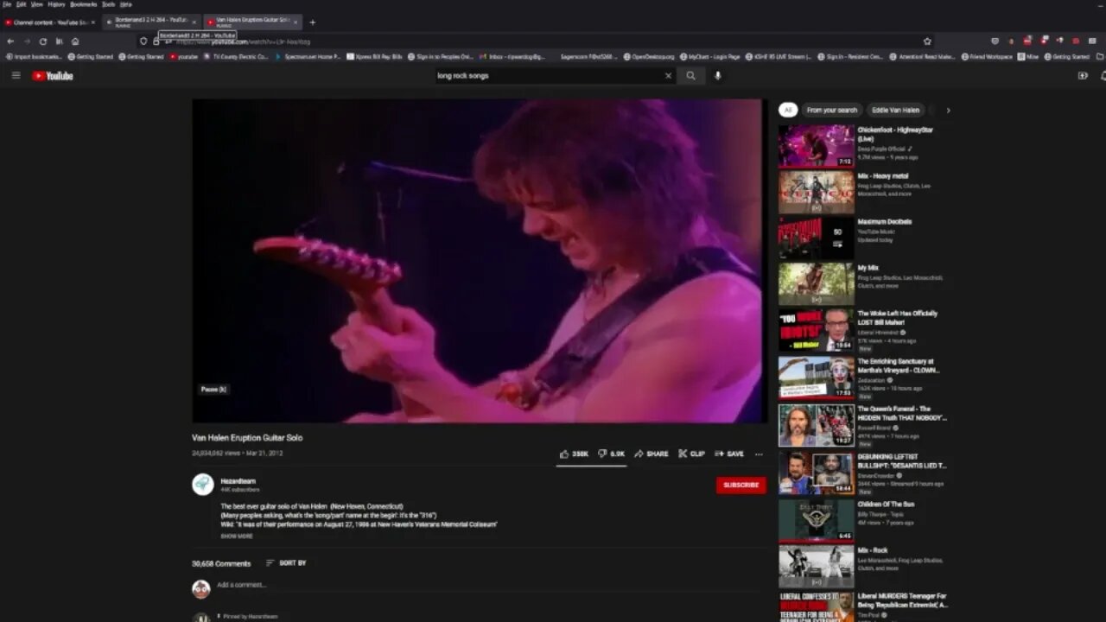Clear the search box with the X icon
This screenshot has height=622, width=1106.
[668, 76]
